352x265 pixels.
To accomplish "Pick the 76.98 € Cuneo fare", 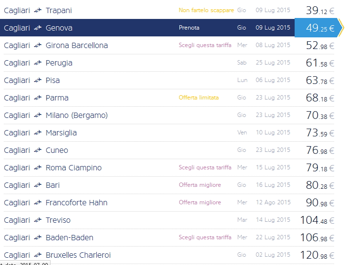I will pyautogui.click(x=320, y=150).
